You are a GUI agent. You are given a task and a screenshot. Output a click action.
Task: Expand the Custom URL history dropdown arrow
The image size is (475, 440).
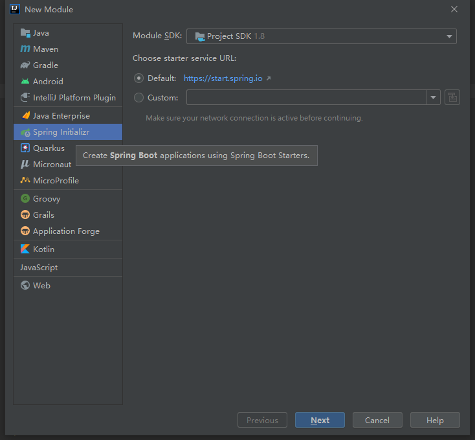[x=433, y=97]
